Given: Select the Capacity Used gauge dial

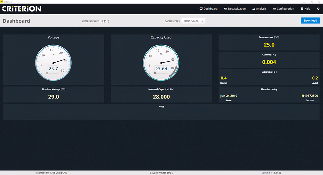Looking at the screenshot, I should tap(161, 61).
